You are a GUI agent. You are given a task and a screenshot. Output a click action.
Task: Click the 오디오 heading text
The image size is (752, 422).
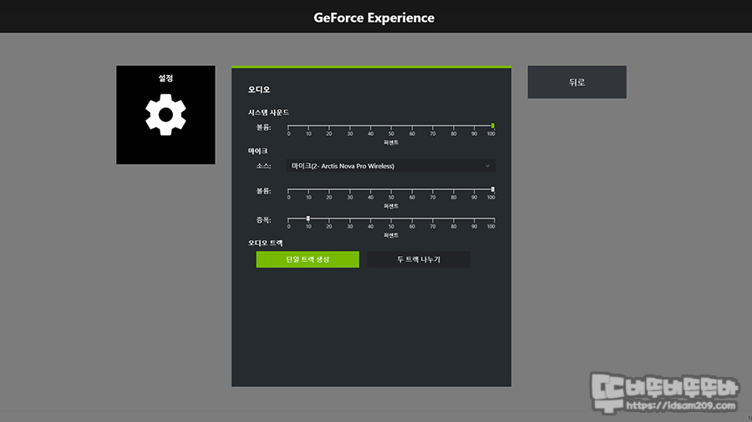(259, 89)
